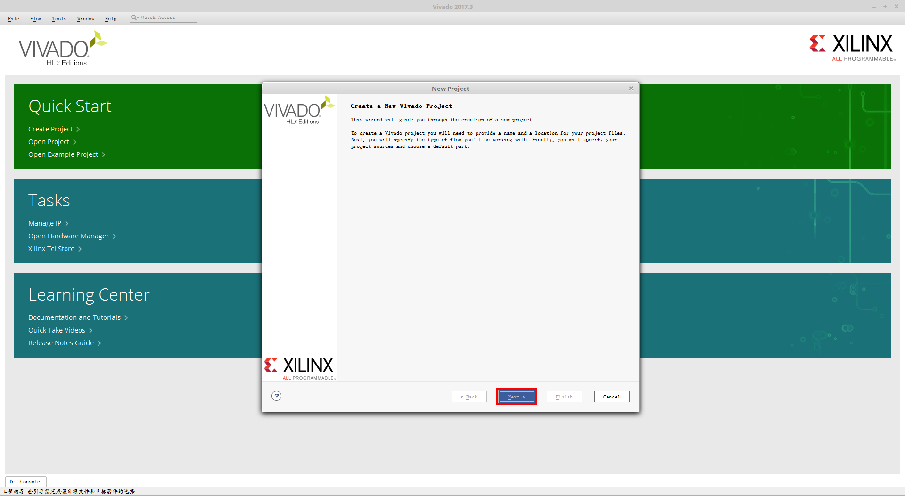This screenshot has width=905, height=496.
Task: Open the File menu
Action: 14,19
